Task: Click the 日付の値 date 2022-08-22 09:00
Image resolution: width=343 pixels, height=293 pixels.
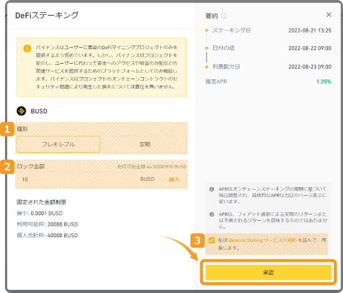Action: [310, 48]
